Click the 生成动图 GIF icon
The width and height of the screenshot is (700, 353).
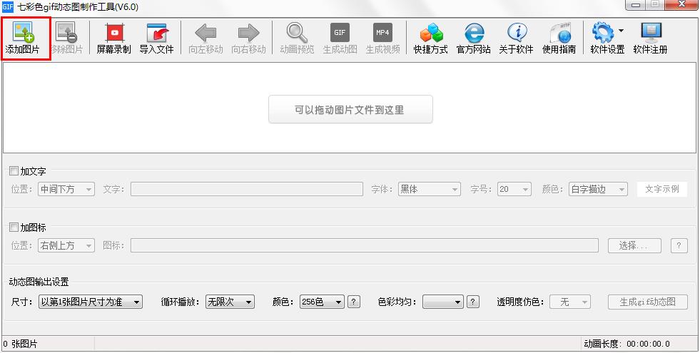[340, 33]
